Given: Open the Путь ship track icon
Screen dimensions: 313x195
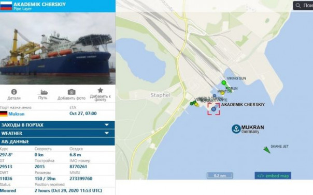Looking at the screenshot, I should [x=44, y=92].
